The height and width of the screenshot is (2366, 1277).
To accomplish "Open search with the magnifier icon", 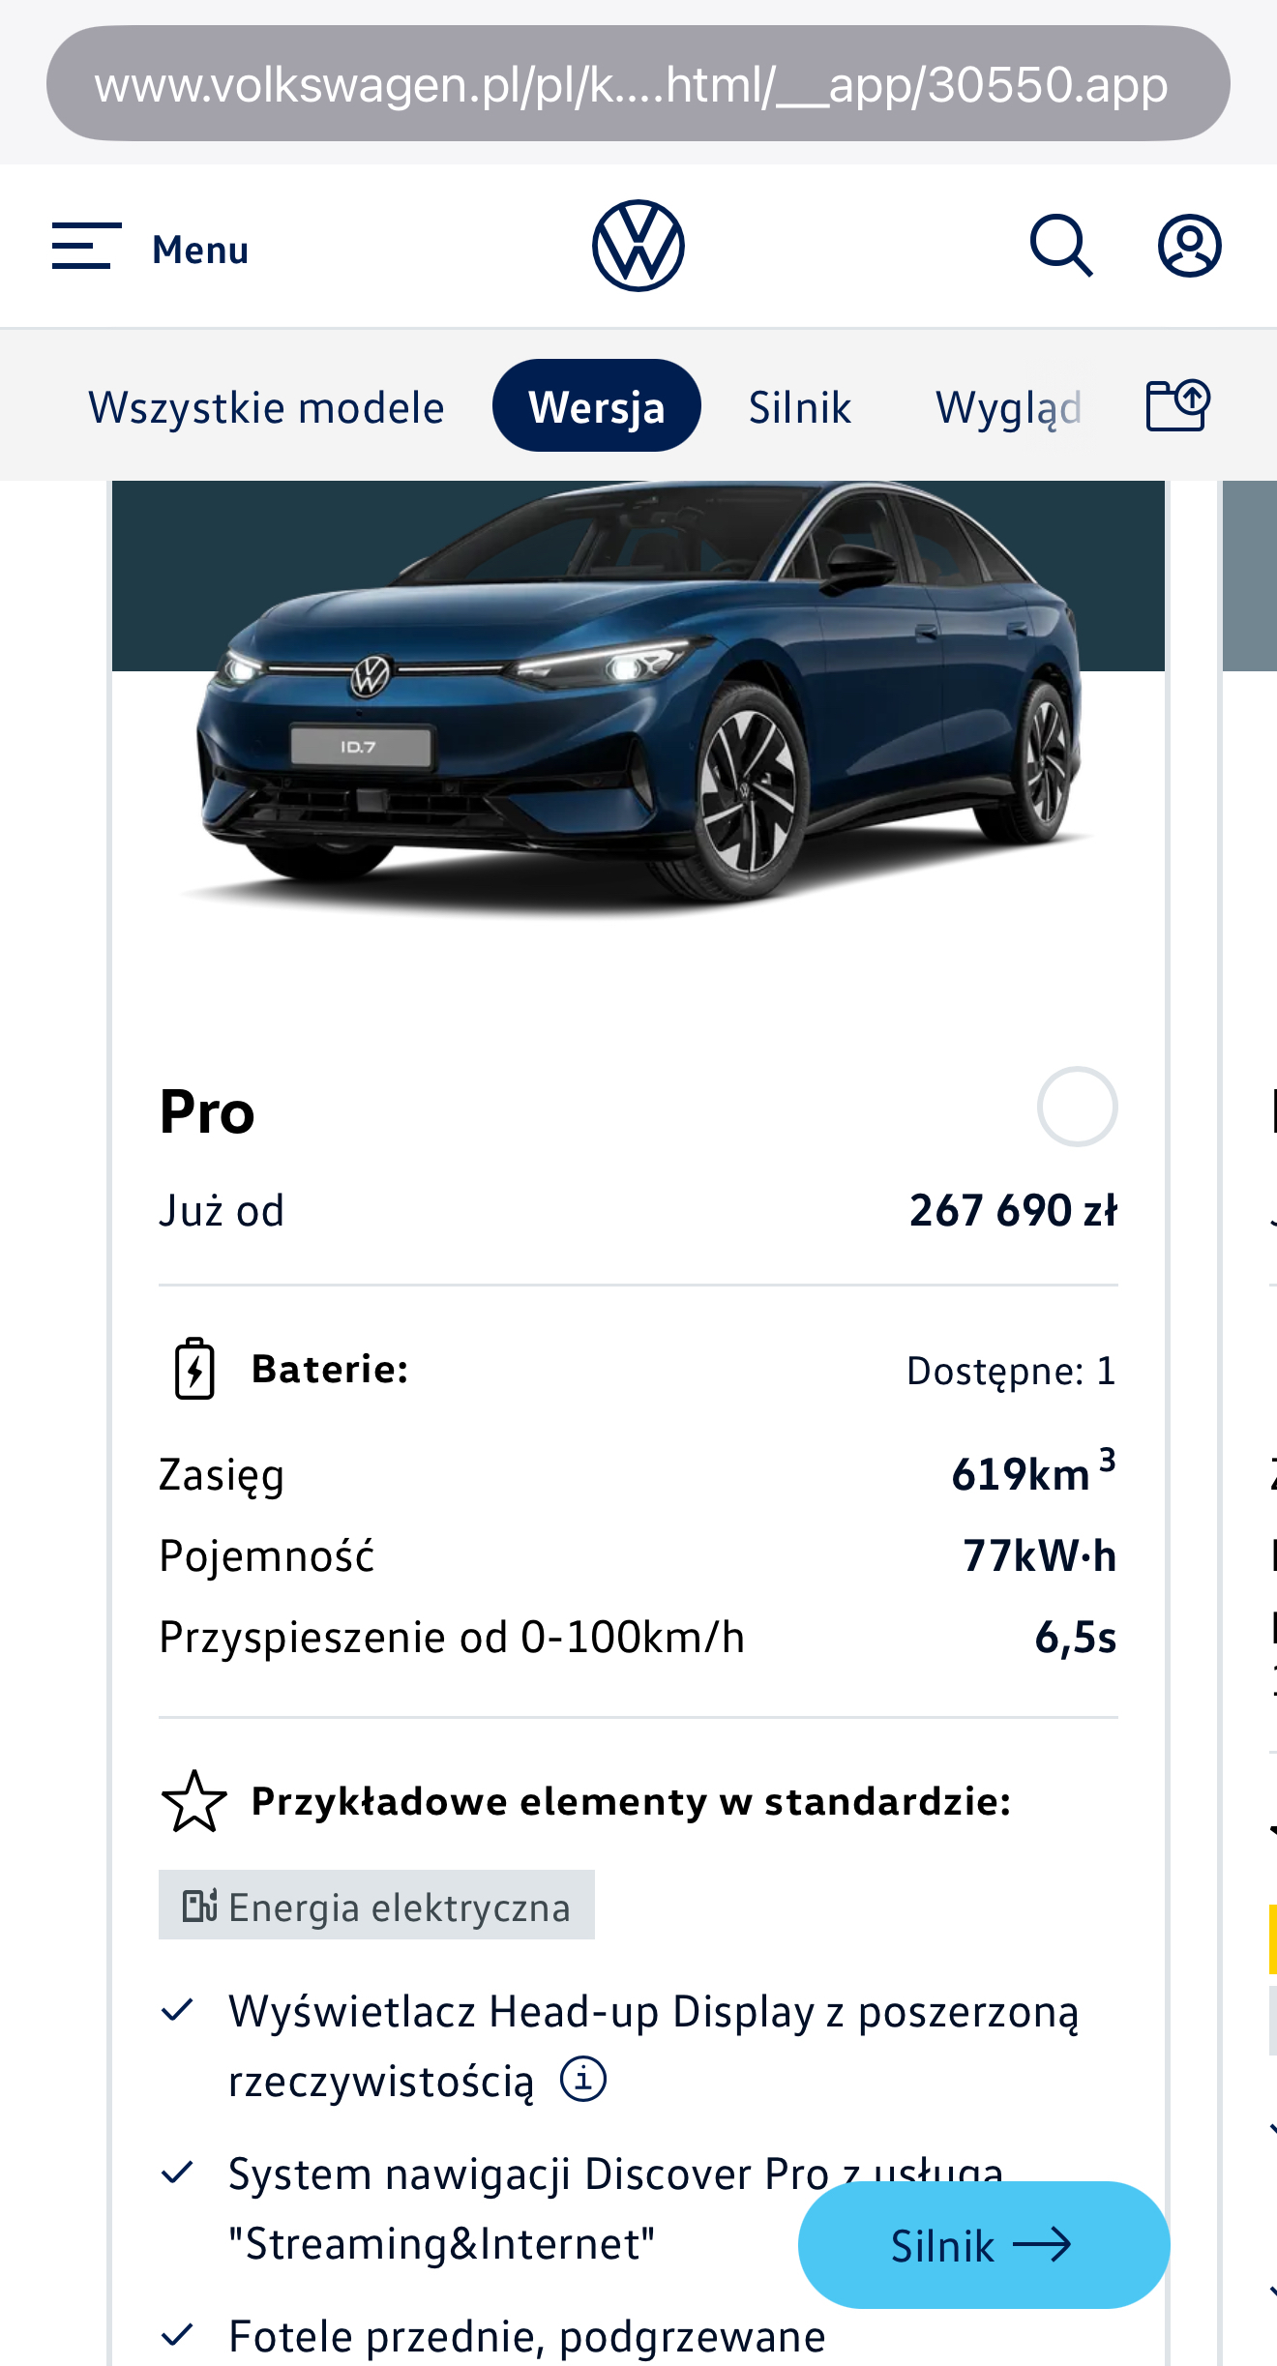I will click(x=1060, y=246).
